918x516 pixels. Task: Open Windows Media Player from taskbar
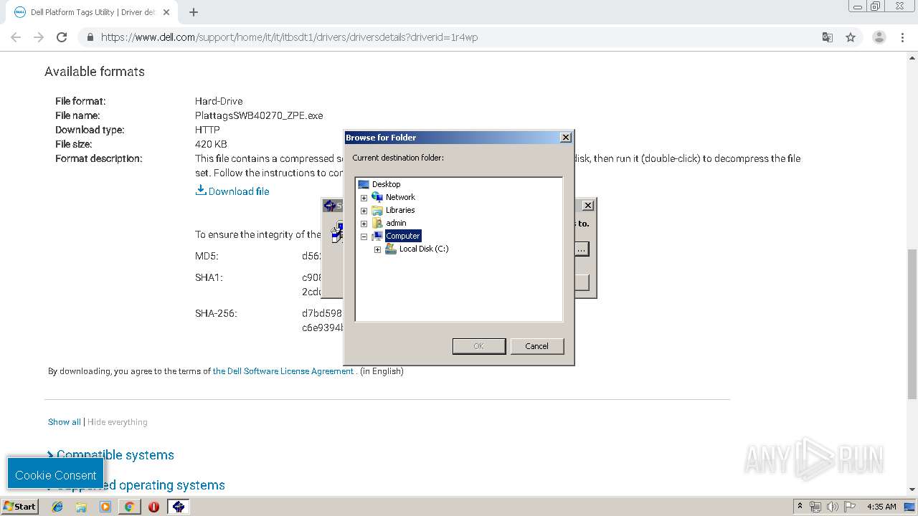(105, 506)
